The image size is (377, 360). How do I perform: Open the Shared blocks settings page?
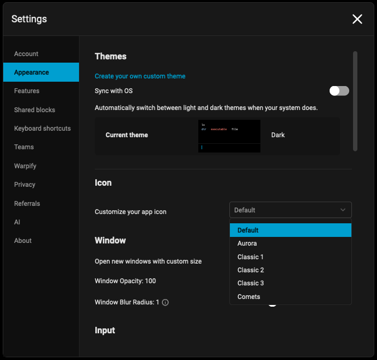34,110
